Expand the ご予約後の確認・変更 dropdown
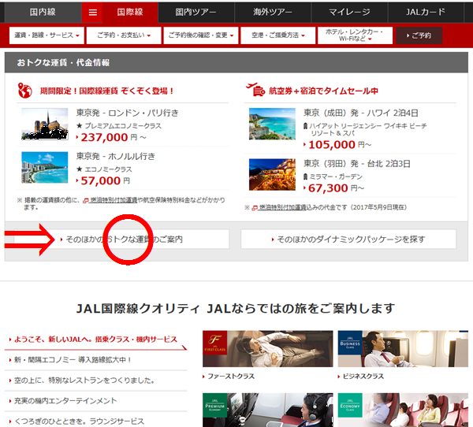Screen dimensions: 473x427 tap(201, 35)
